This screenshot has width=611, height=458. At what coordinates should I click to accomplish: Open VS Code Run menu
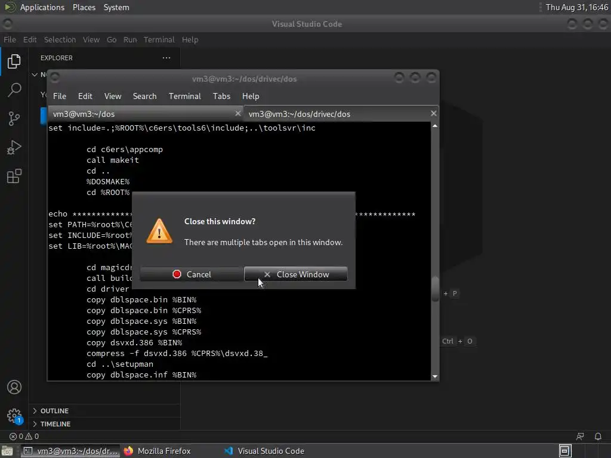pos(130,40)
